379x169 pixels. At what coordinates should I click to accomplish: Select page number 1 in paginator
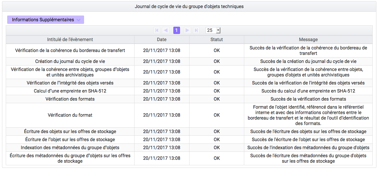pos(177,30)
